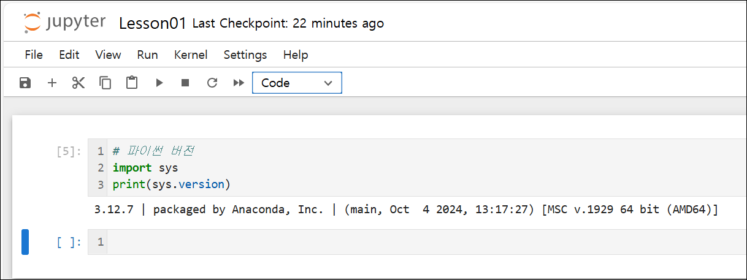Screen dimensions: 747x280
Task: Copy the selected cell using the copy icon
Action: (x=105, y=83)
